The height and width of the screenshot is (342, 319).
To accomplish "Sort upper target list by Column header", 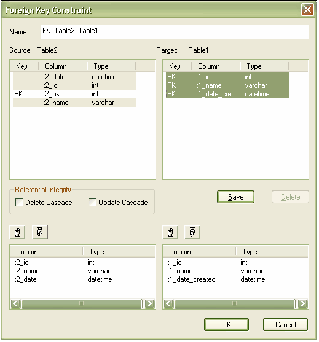I will pos(216,66).
